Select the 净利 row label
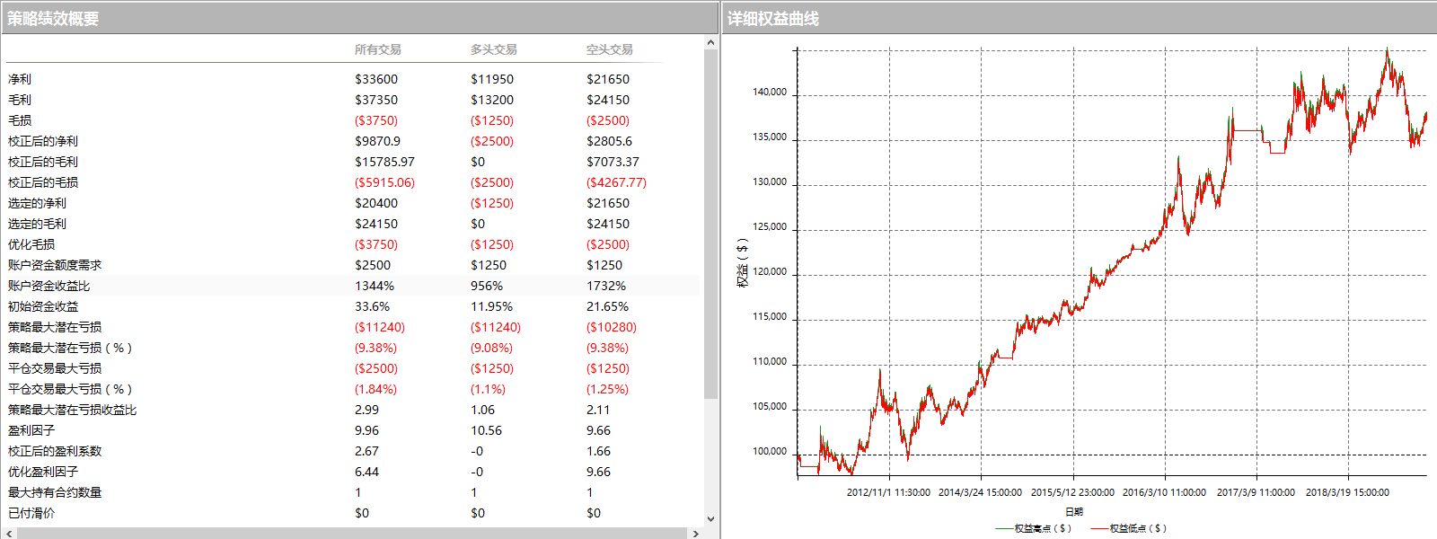The width and height of the screenshot is (1437, 539). (20, 79)
